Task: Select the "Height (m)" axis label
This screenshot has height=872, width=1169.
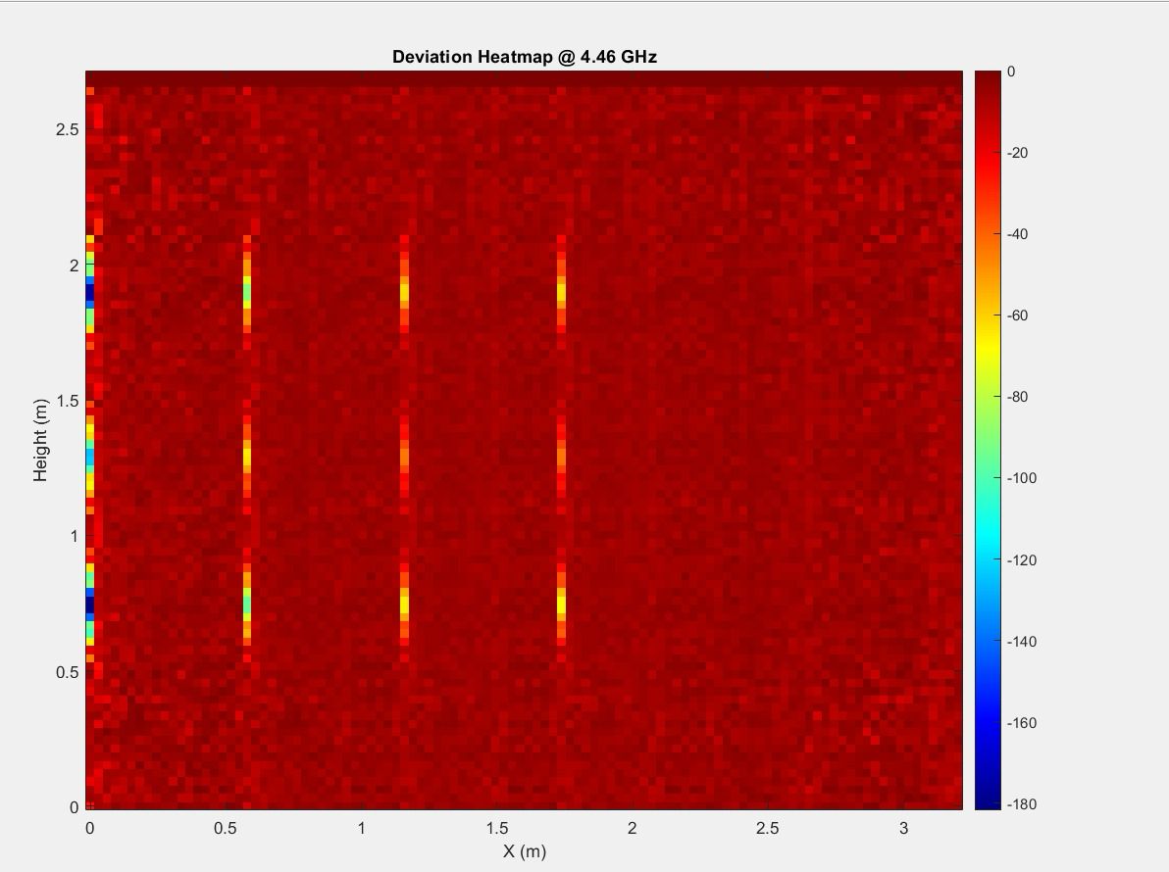Action: (x=40, y=440)
